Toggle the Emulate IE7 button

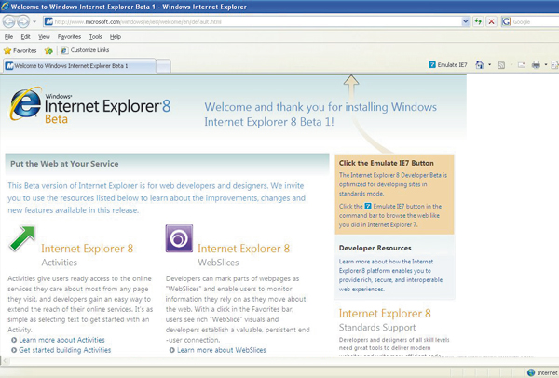(449, 65)
